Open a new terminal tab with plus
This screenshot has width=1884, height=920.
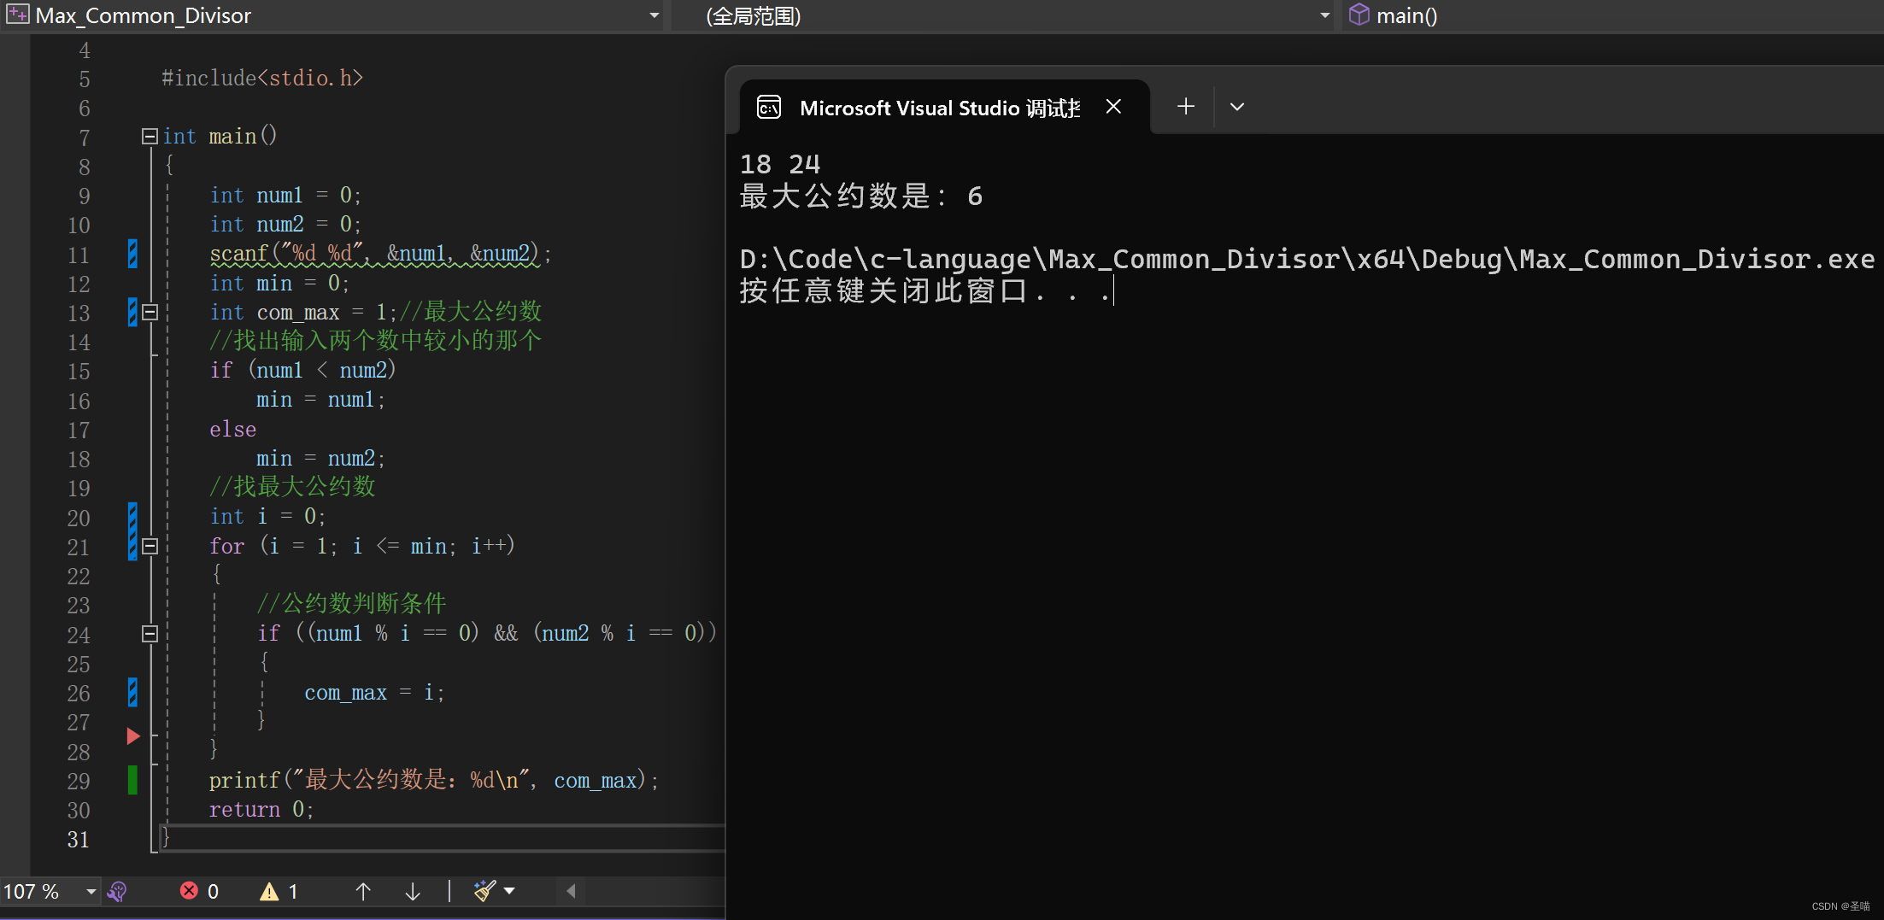tap(1186, 107)
